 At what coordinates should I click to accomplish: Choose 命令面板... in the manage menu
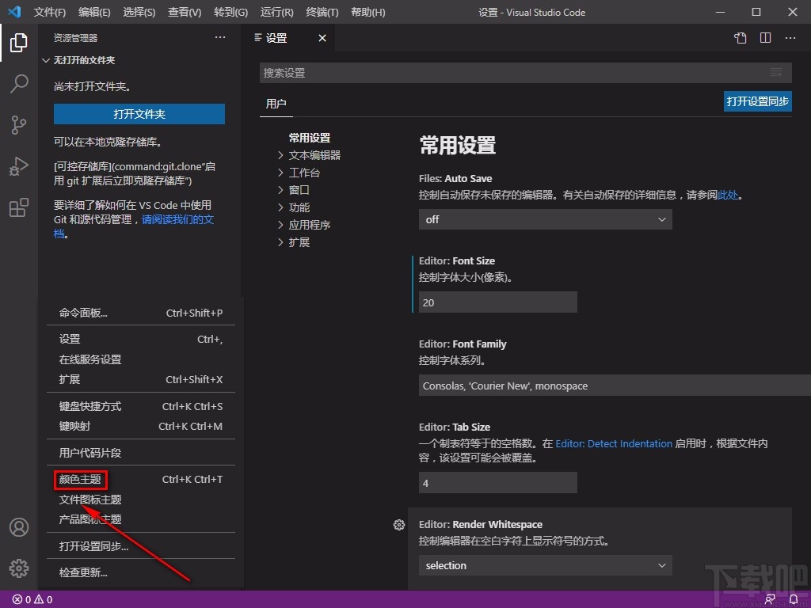click(141, 313)
